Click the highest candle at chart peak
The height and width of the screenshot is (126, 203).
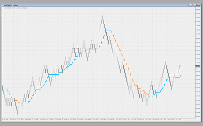coord(103,18)
